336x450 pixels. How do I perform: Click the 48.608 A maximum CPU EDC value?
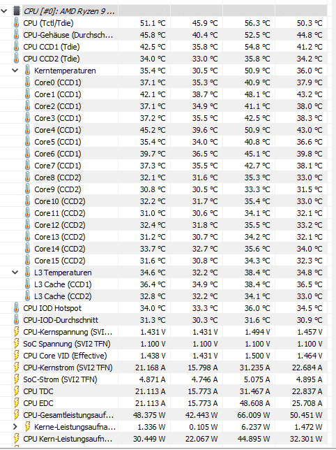(x=254, y=403)
